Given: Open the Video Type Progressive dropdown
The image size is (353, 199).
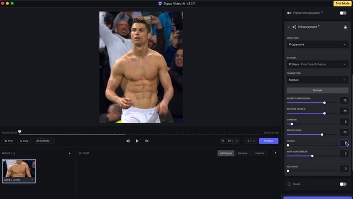Looking at the screenshot, I should point(318,44).
